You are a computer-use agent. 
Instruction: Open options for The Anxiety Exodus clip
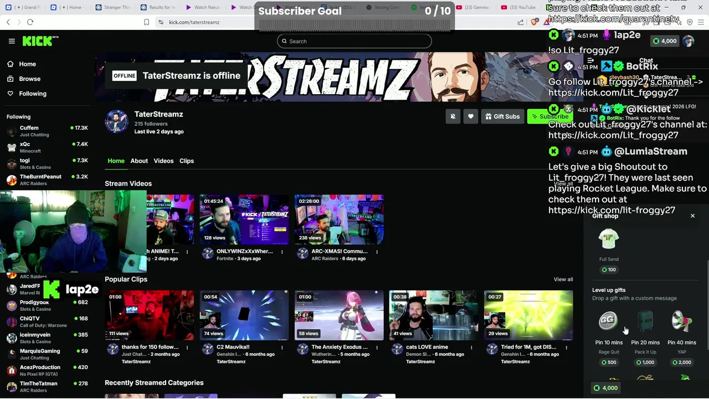pyautogui.click(x=377, y=347)
